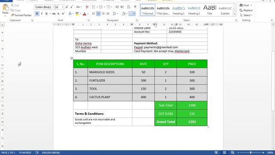Apply the Subtitle style
Screen dimensions: 275x155
[x=225, y=10]
